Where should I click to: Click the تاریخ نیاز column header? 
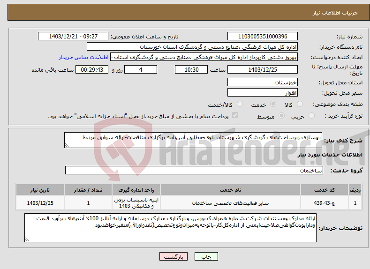coord(40,190)
